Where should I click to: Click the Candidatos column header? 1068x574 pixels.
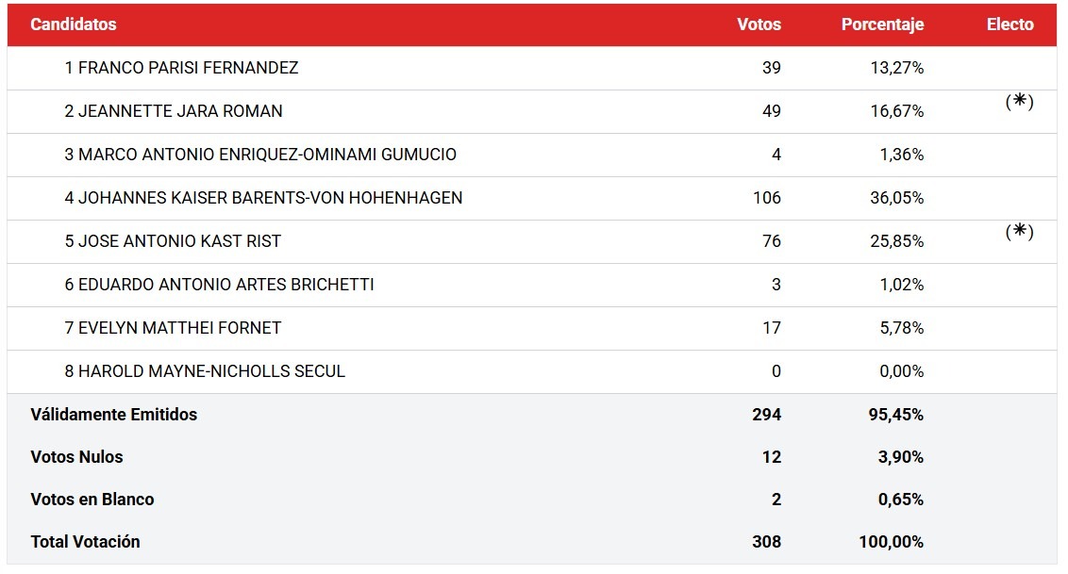[x=74, y=25]
